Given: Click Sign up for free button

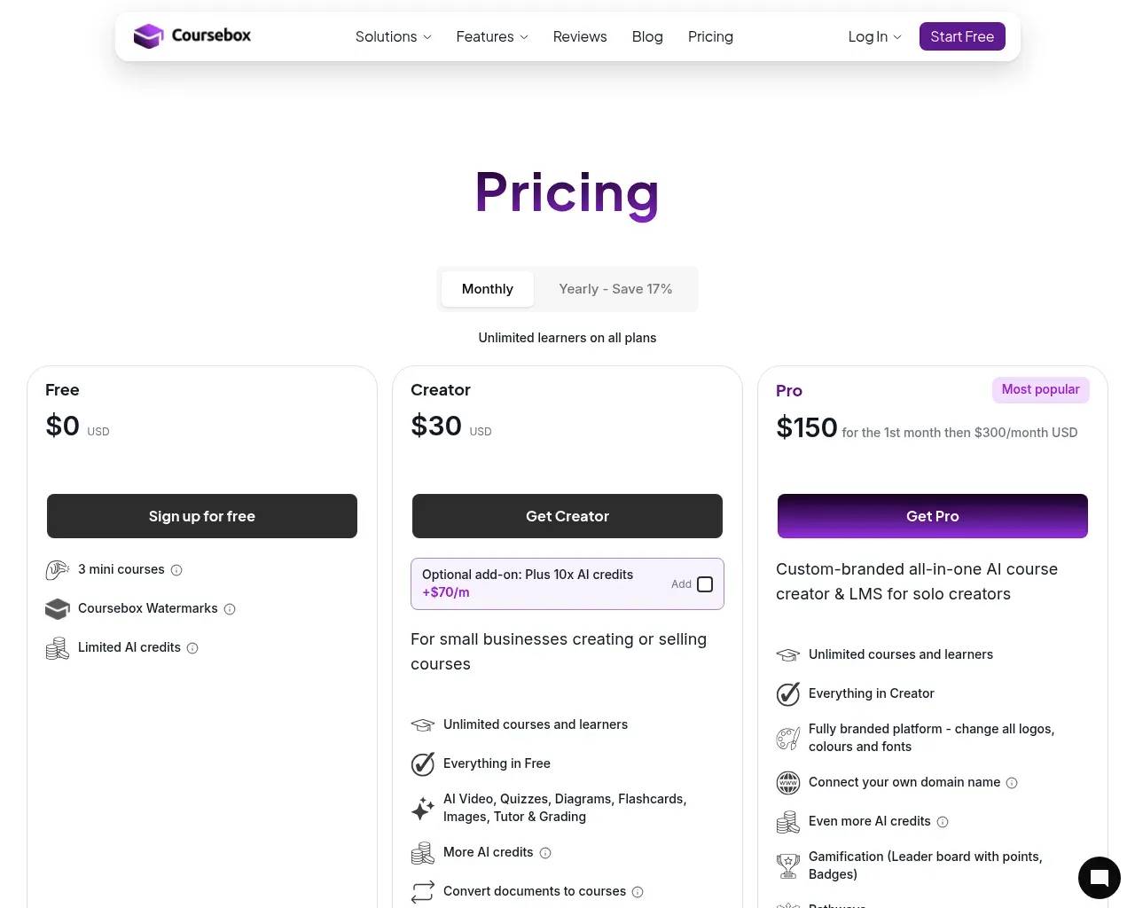Looking at the screenshot, I should point(202,516).
